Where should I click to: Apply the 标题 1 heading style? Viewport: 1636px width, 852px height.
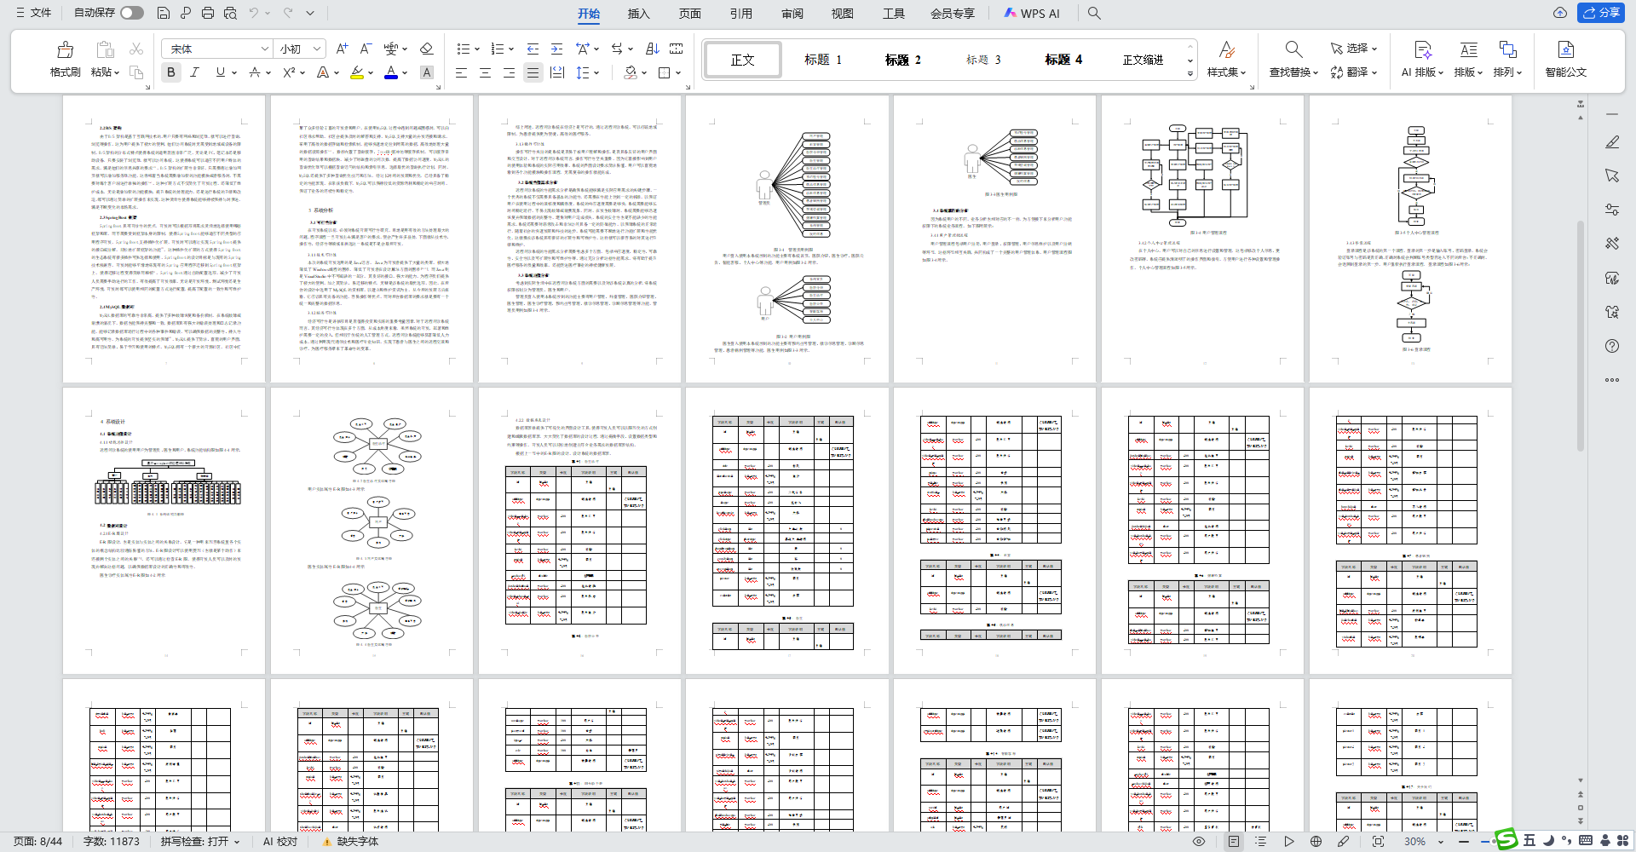click(x=823, y=60)
